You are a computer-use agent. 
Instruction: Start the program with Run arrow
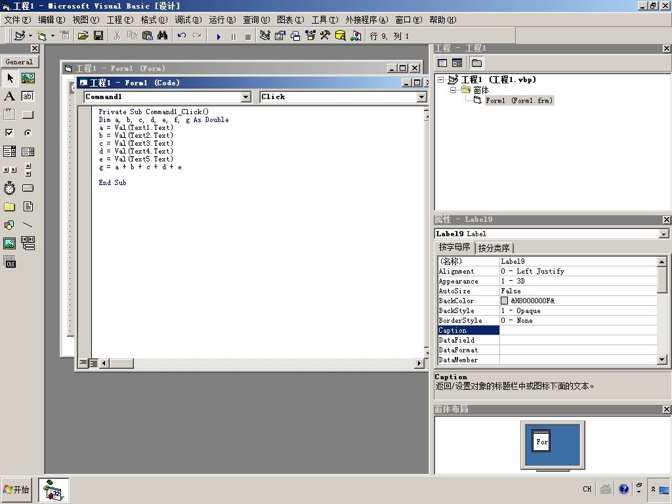click(x=218, y=37)
